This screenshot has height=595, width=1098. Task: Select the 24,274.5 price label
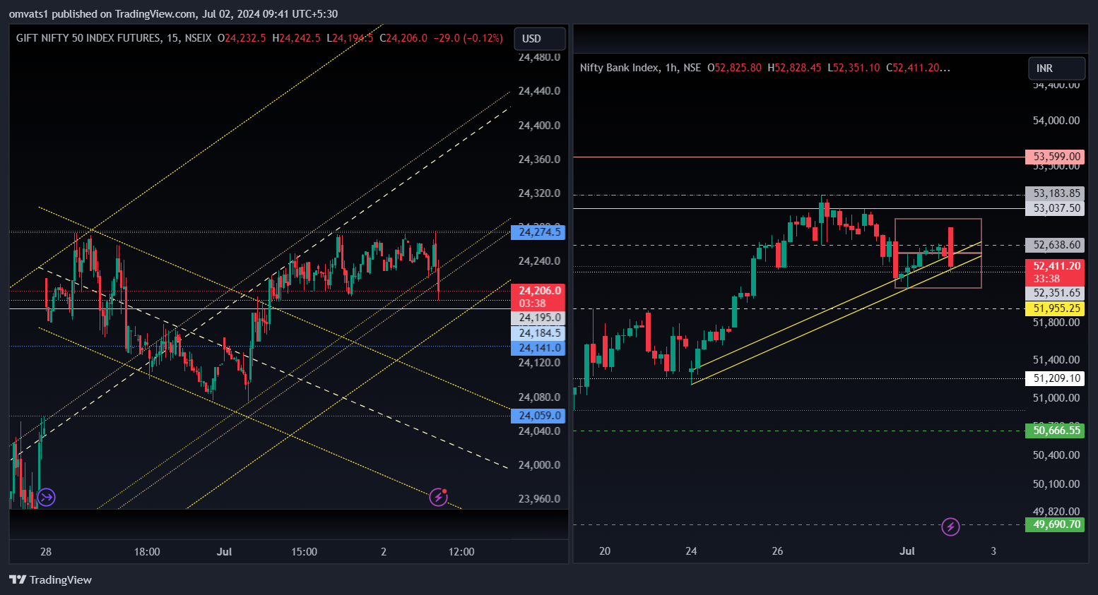pos(538,232)
